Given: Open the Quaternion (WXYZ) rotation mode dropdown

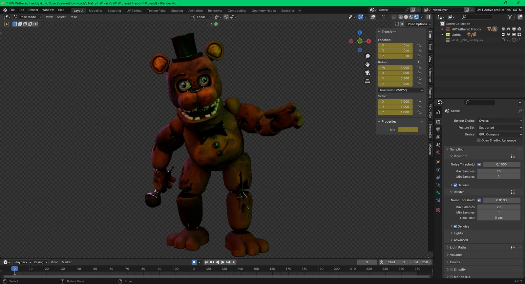Looking at the screenshot, I should click(x=401, y=90).
